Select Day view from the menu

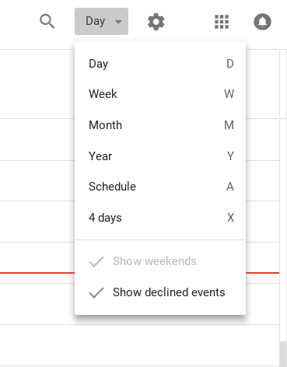[160, 64]
